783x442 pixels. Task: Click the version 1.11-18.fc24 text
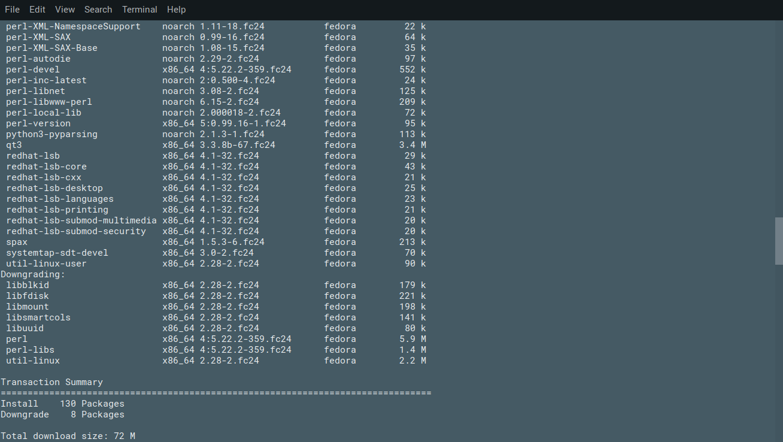tap(232, 26)
